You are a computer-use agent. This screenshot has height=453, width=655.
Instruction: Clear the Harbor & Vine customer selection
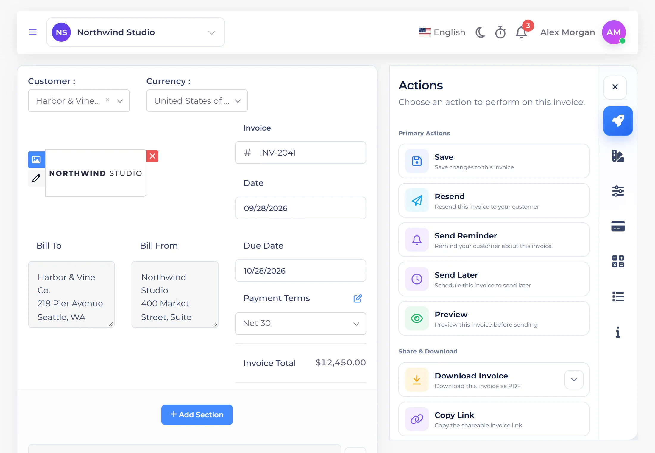[107, 100]
